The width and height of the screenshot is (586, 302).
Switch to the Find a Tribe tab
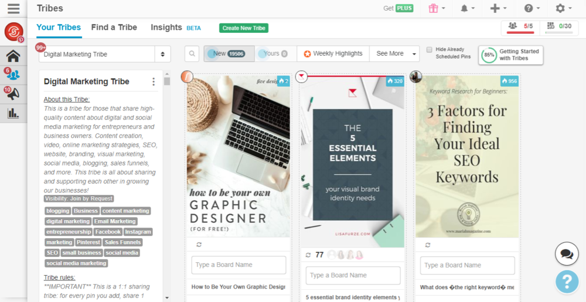[x=114, y=28]
